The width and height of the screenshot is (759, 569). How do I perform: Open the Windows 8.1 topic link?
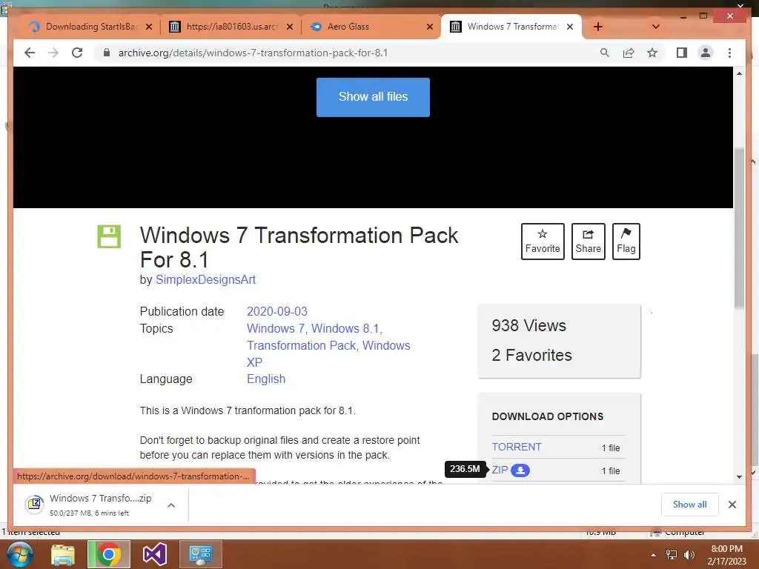tap(345, 328)
